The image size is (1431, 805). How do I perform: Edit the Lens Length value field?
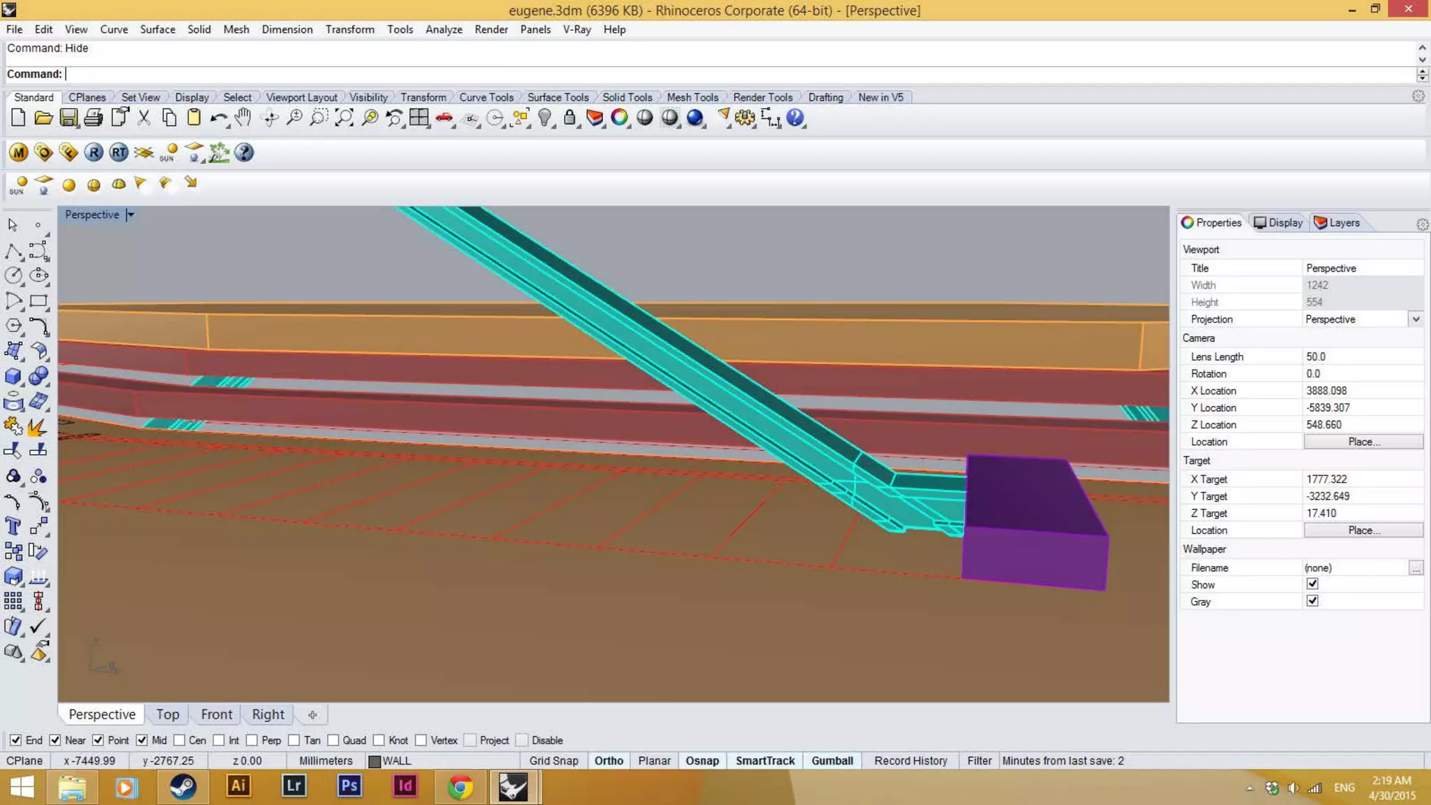pos(1363,356)
